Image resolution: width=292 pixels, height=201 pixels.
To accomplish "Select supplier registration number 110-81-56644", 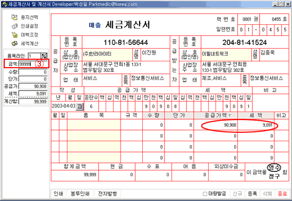I will click(x=126, y=42).
